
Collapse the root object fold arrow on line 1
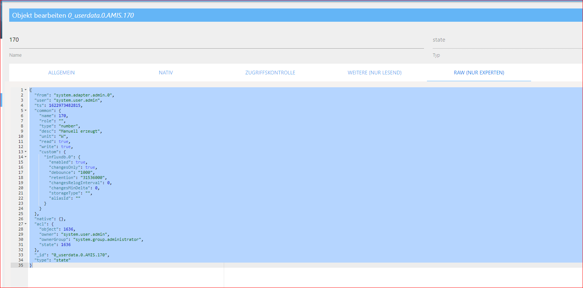(x=26, y=90)
